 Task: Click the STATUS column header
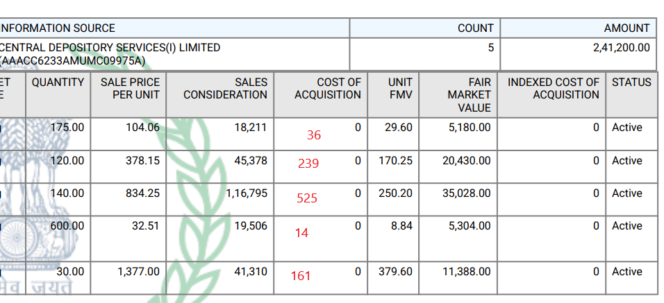[x=631, y=82]
